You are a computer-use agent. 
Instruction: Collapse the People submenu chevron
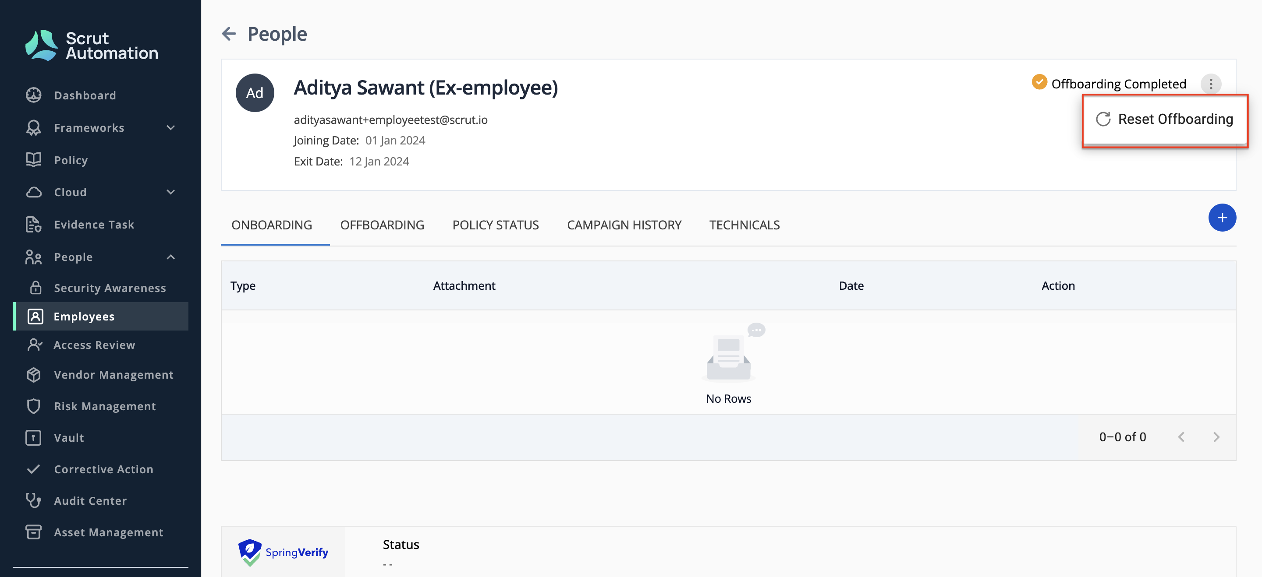pos(170,257)
